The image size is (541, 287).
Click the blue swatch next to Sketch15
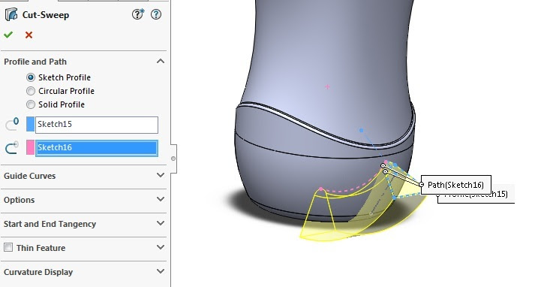point(30,124)
